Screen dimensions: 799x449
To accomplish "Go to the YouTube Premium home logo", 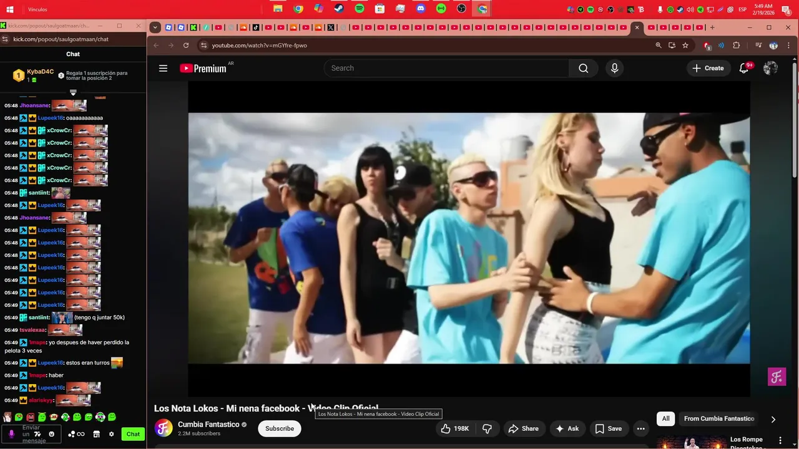I will 204,69.
